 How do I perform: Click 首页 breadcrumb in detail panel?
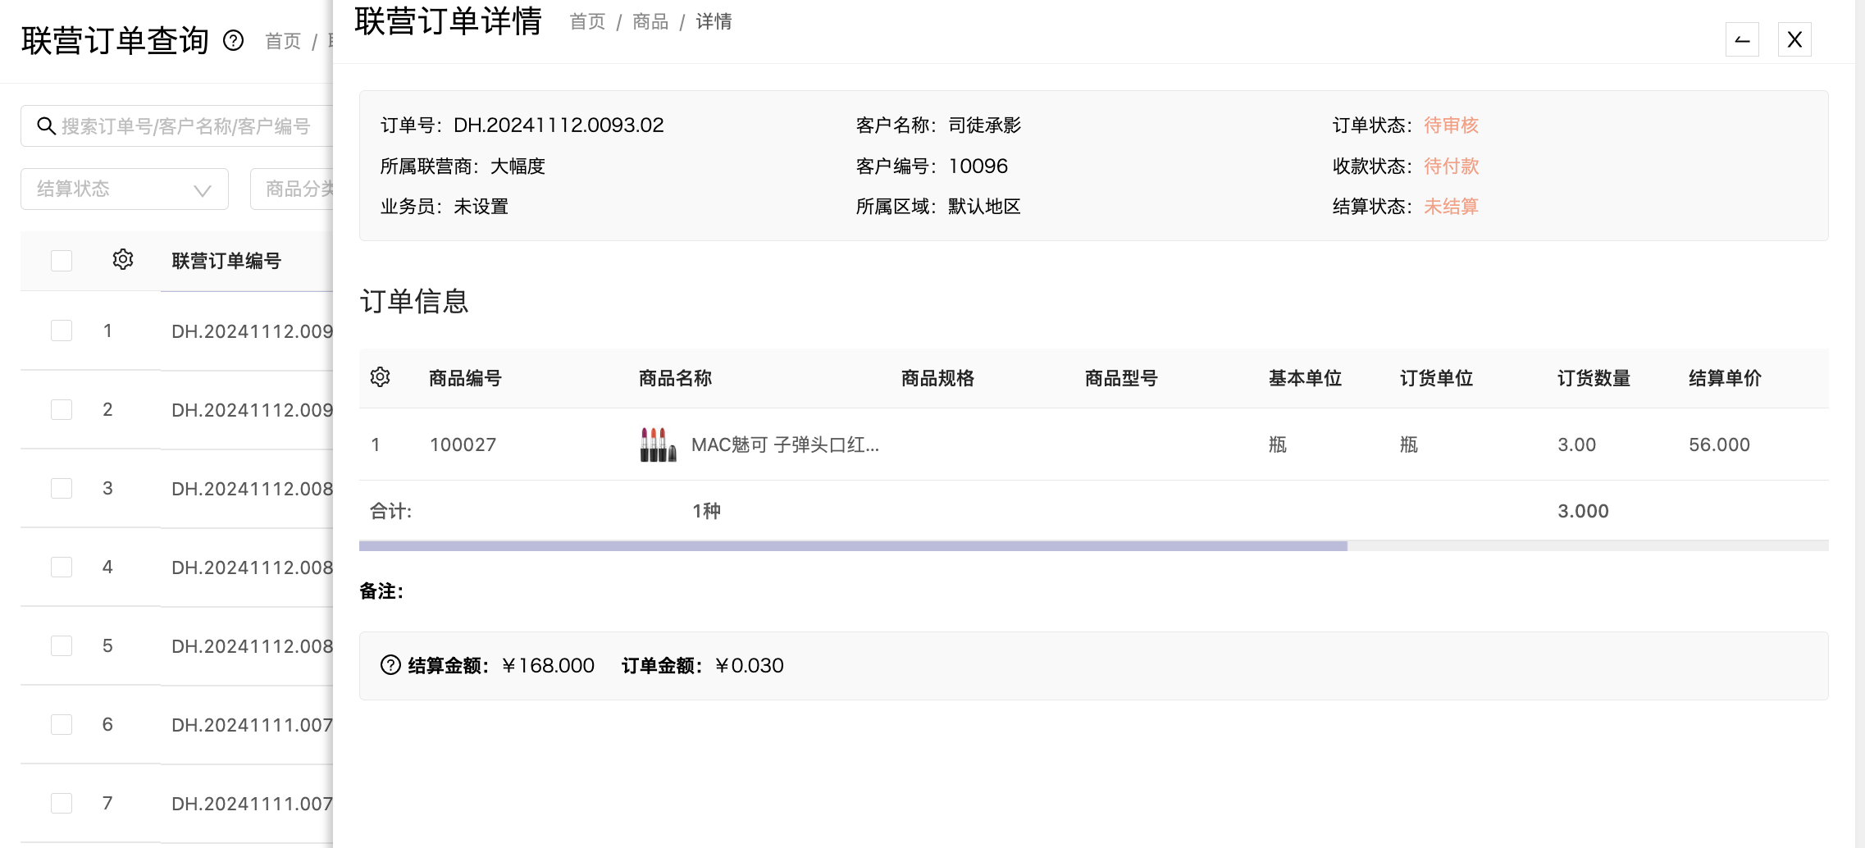pos(587,22)
